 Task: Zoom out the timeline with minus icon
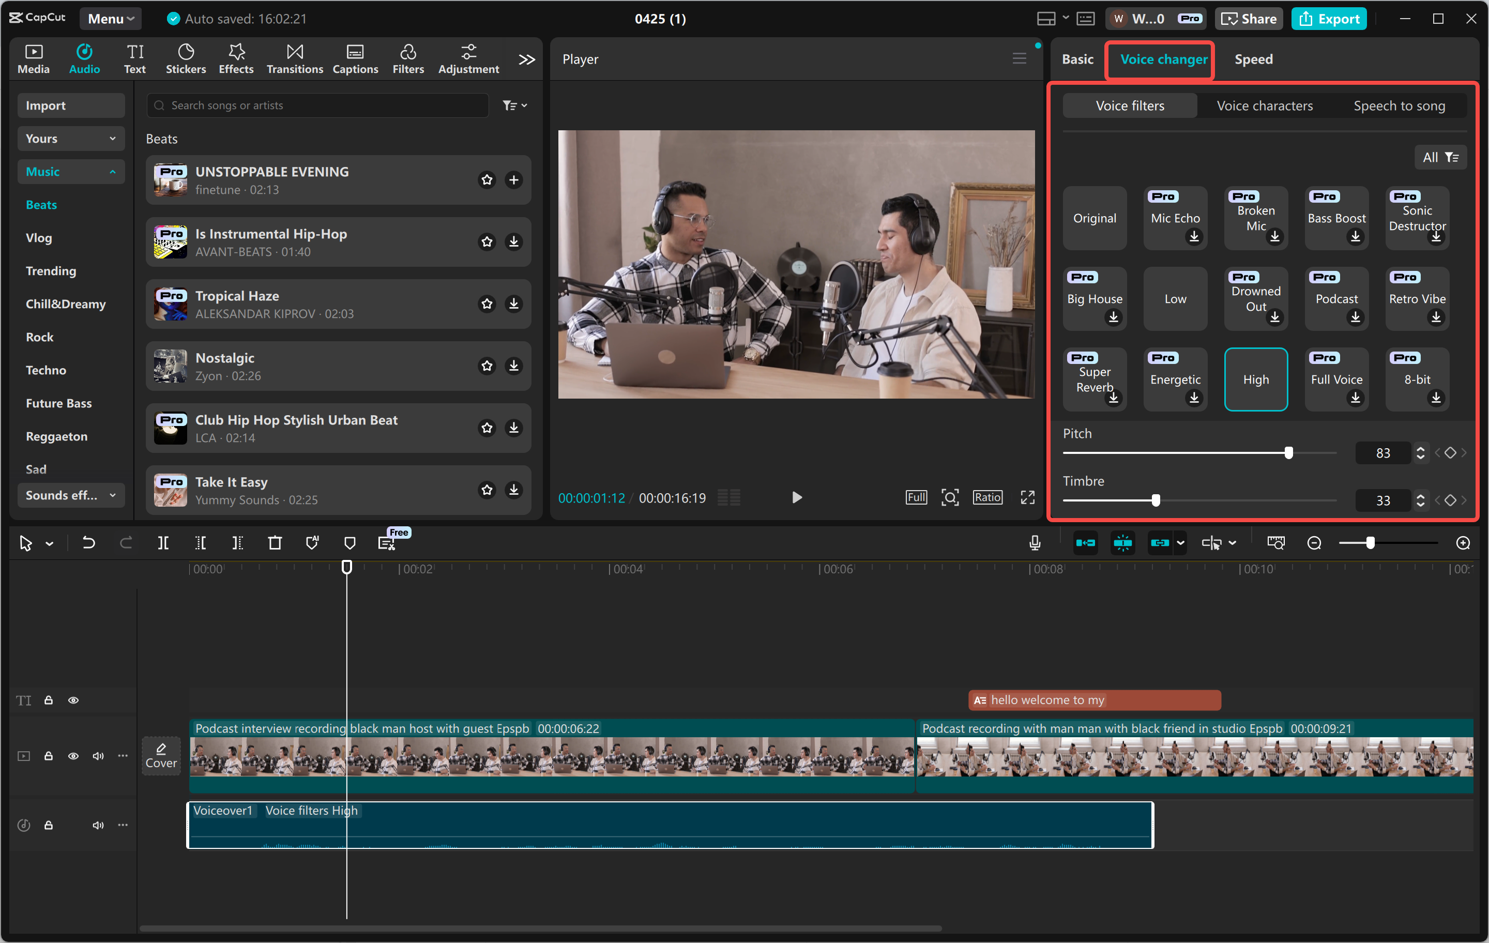(1314, 543)
